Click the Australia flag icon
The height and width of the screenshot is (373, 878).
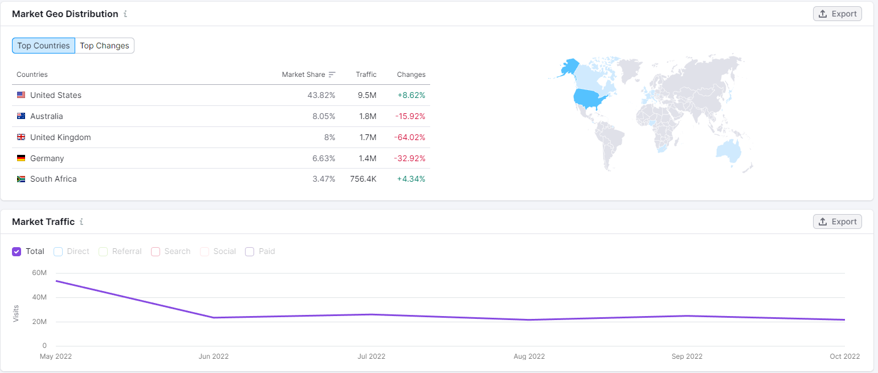pos(21,116)
